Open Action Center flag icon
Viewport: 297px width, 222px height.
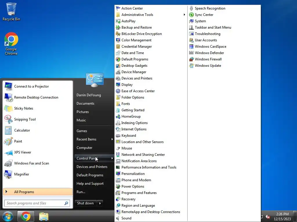pyautogui.click(x=118, y=8)
